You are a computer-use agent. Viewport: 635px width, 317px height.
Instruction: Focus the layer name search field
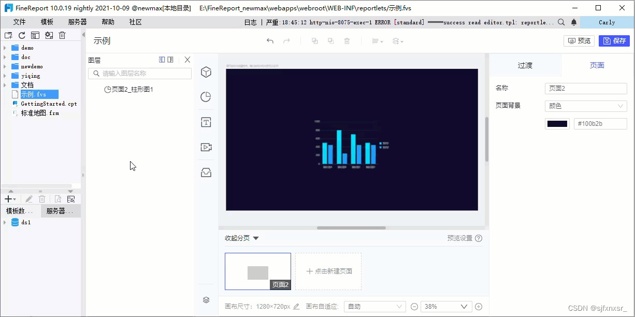pos(140,74)
